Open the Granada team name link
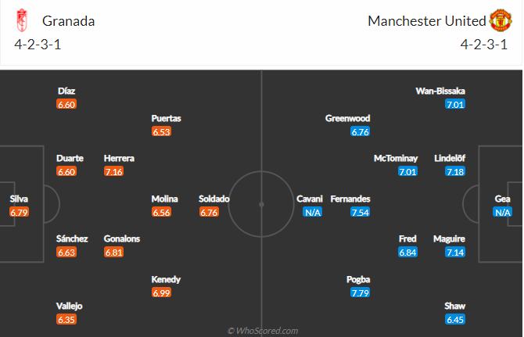This screenshot has height=337, width=524. pos(69,21)
